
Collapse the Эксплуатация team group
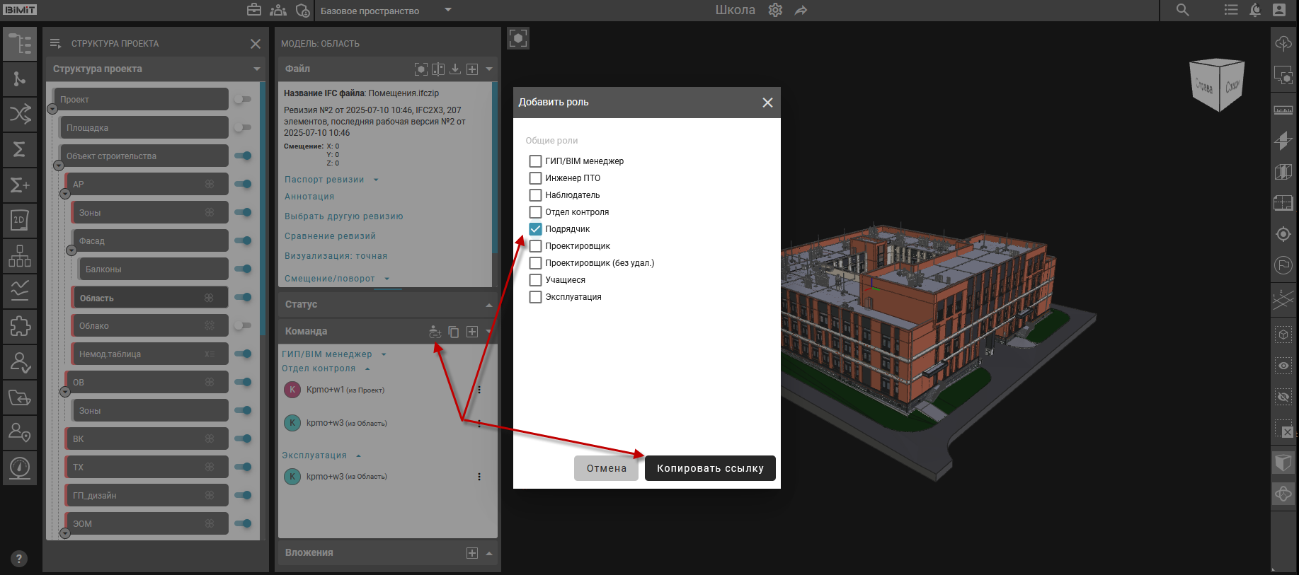pyautogui.click(x=358, y=455)
